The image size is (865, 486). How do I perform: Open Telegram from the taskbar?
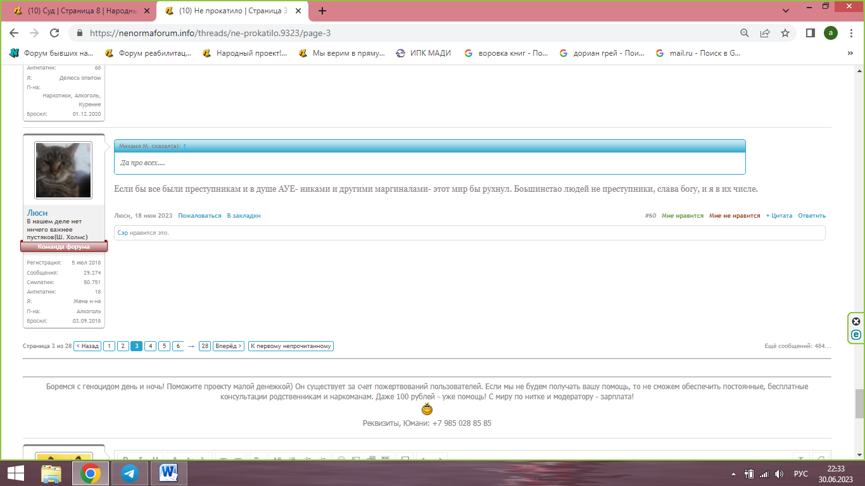point(130,473)
